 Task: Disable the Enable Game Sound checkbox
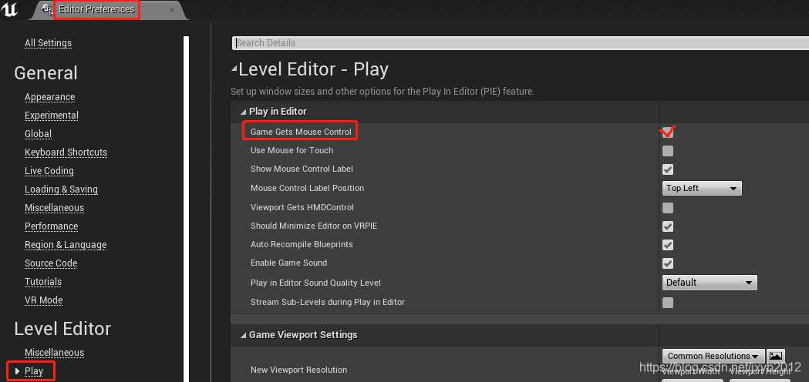pyautogui.click(x=668, y=263)
